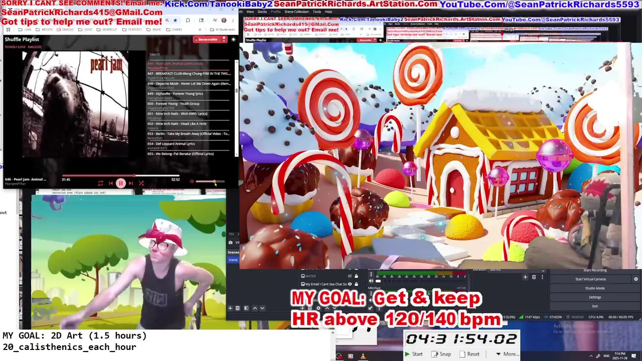This screenshot has width=642, height=361.
Task: Open the Chrome profile avatar
Action: [x=224, y=20]
